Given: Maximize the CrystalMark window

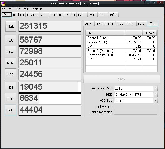Looking at the screenshot, I should pyautogui.click(x=154, y=3).
